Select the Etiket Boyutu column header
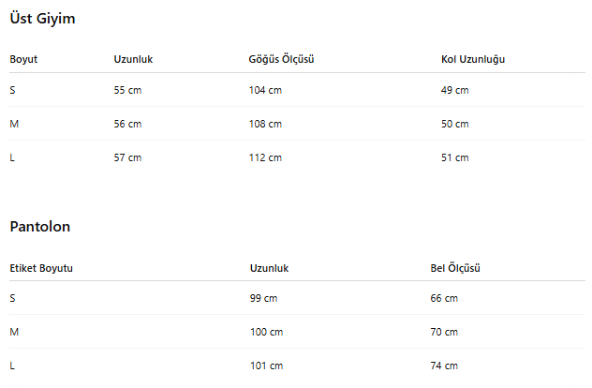Image resolution: width=592 pixels, height=388 pixels. click(41, 268)
